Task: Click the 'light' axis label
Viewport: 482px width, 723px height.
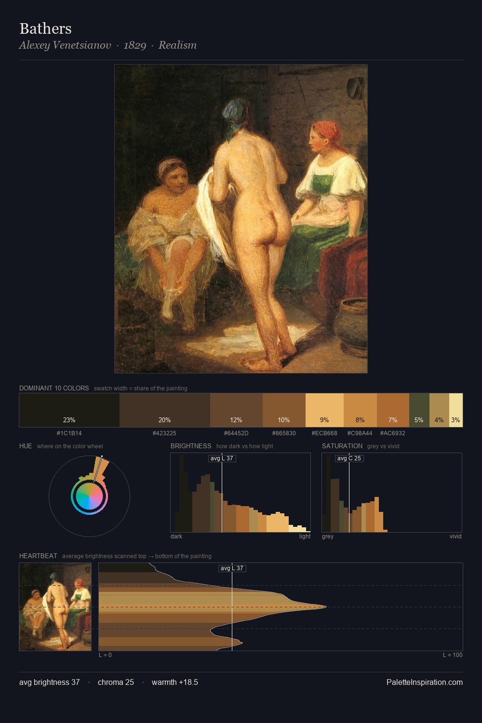Action: (x=305, y=536)
